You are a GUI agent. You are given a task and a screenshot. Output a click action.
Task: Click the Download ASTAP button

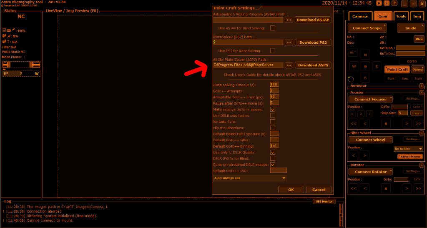pyautogui.click(x=313, y=20)
